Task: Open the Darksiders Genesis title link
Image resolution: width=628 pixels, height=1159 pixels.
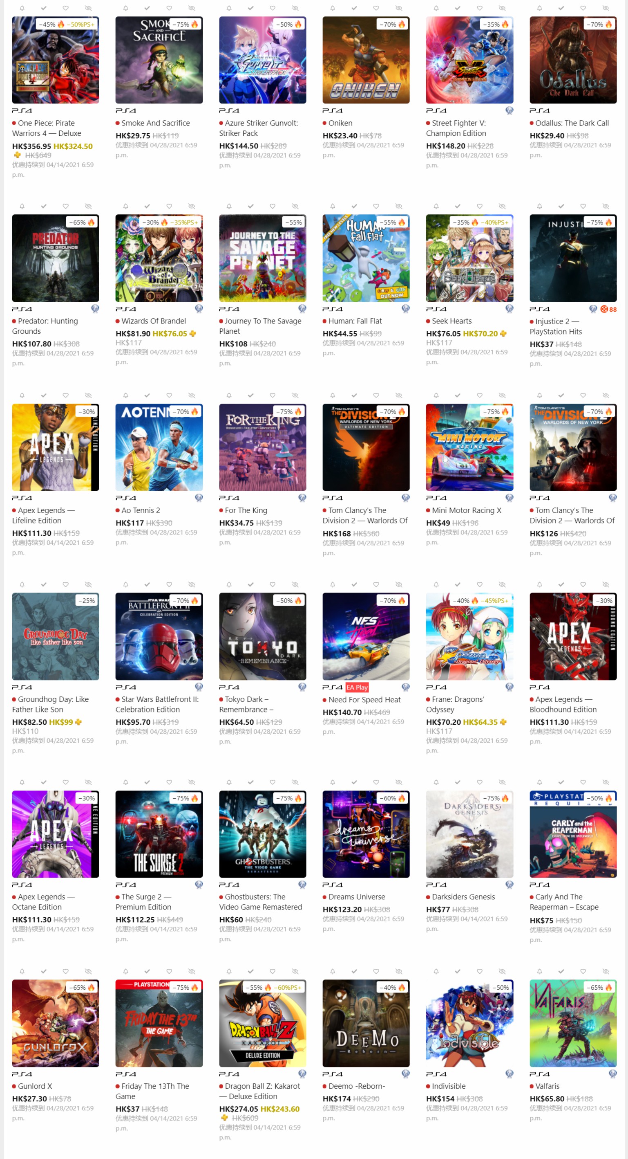Action: [463, 897]
